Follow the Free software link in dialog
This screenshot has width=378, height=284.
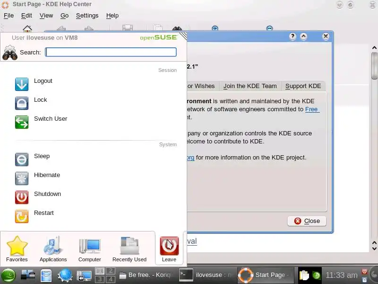click(312, 109)
